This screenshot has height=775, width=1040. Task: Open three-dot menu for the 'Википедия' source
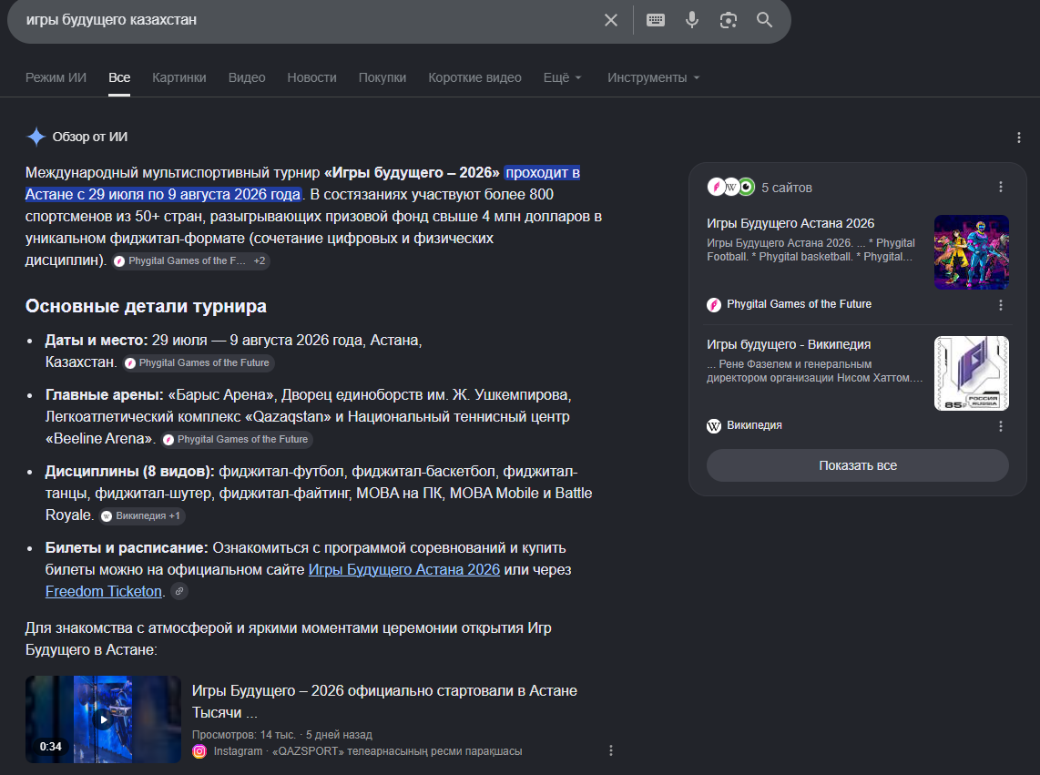[x=1001, y=426]
